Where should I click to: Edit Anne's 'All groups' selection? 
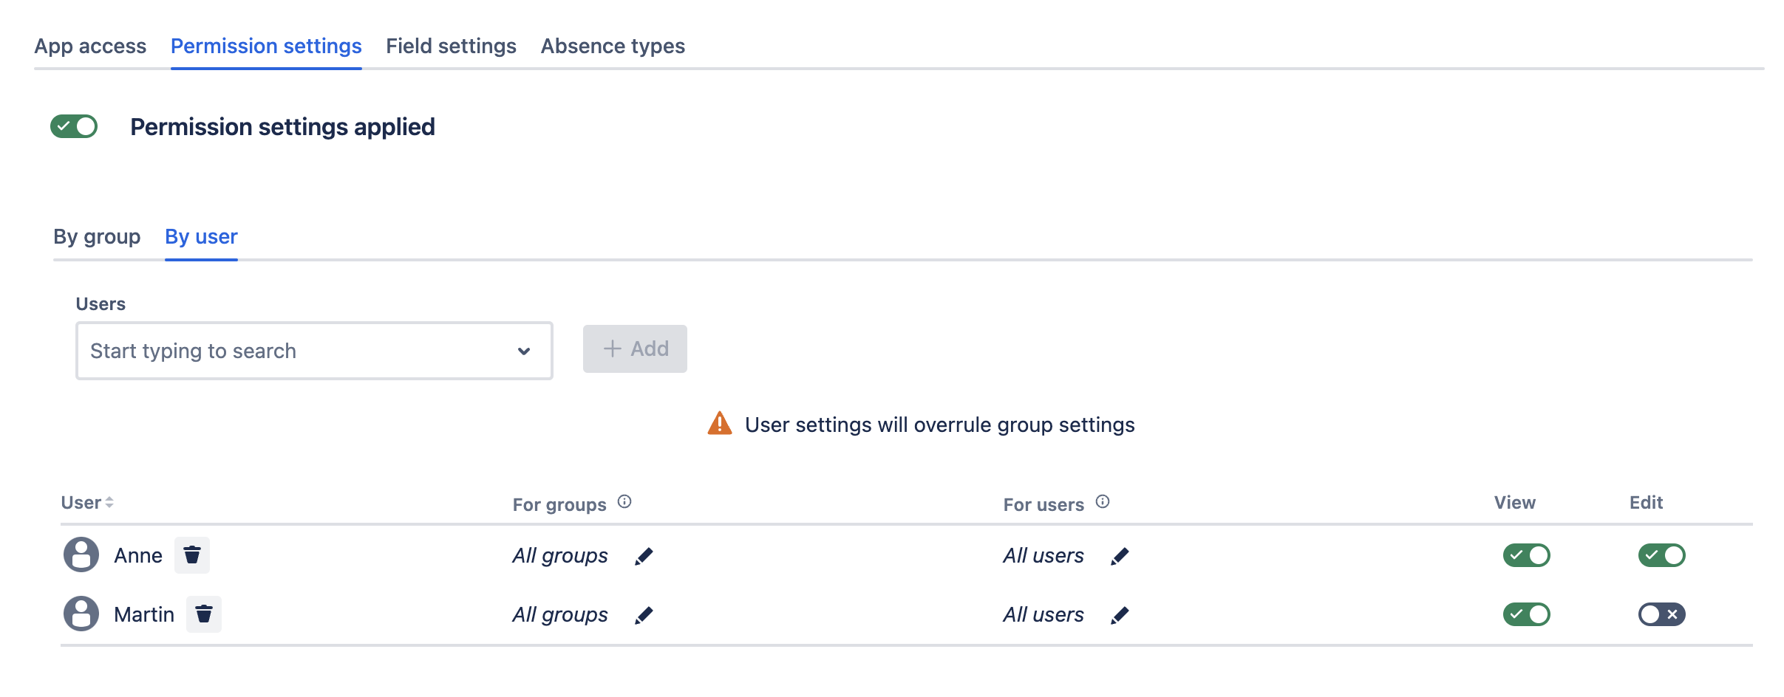tap(643, 556)
